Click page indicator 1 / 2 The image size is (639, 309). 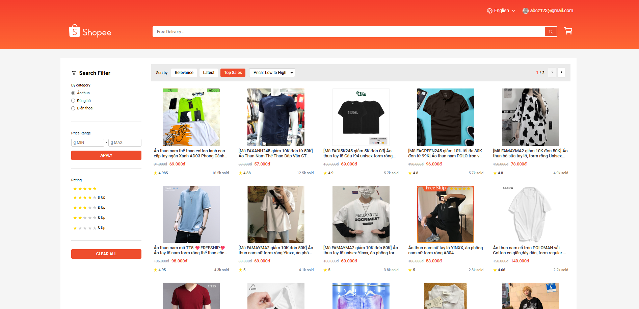[540, 73]
